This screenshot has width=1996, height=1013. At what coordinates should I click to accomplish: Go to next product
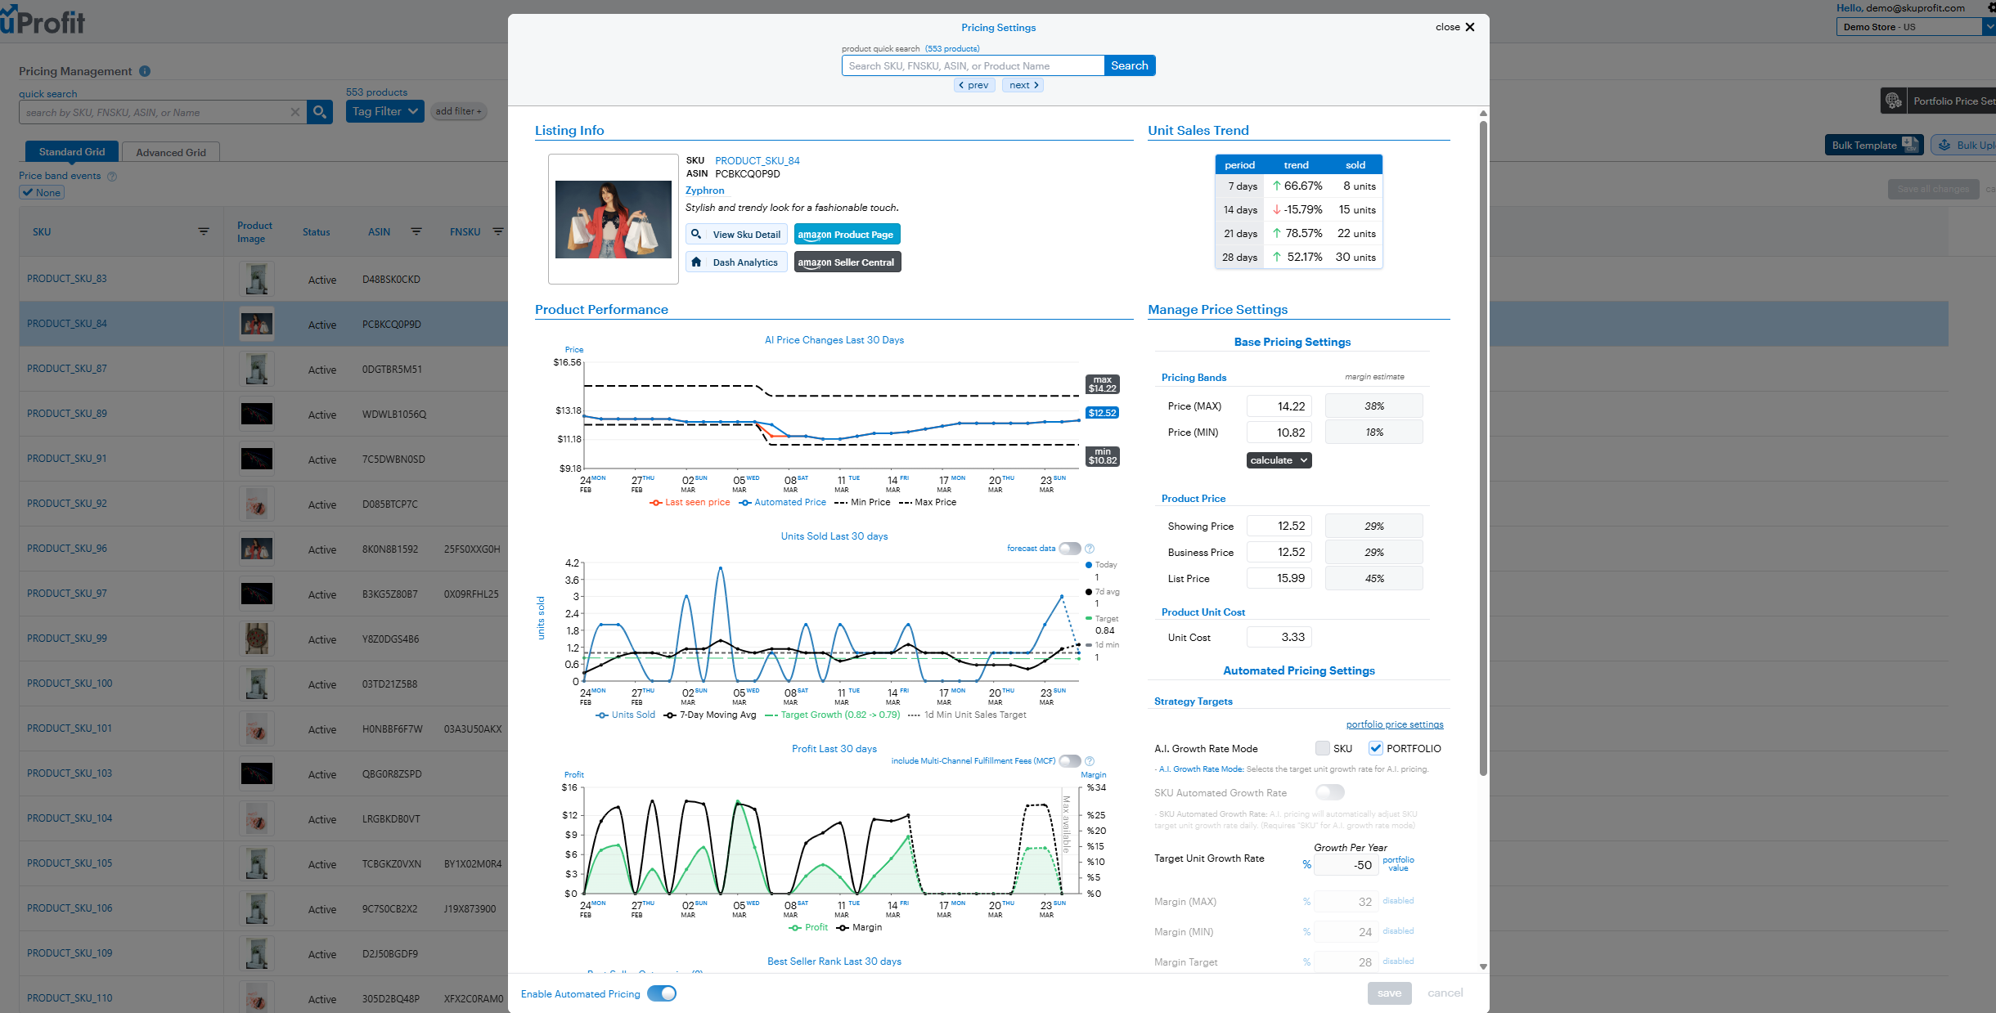point(1023,85)
